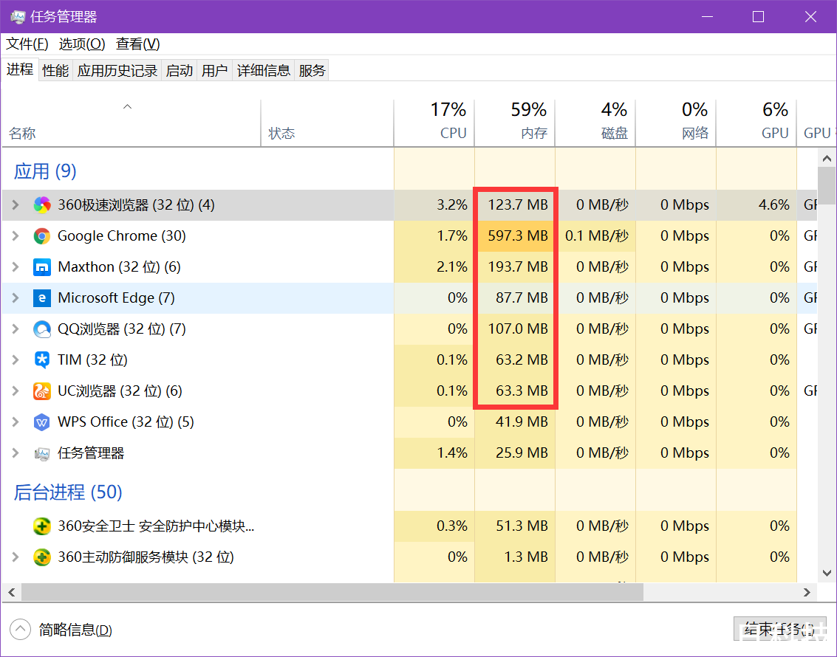Click the TIM app icon
This screenshot has height=657, width=837.
(x=42, y=360)
